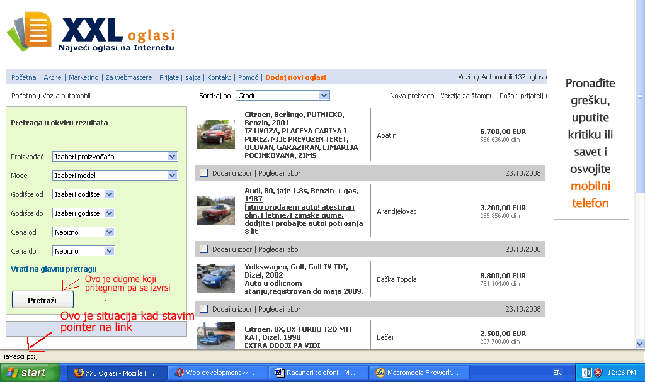Click Vozila / Automobili 137 oglasa text
Screen dimensions: 645x382
[502, 77]
